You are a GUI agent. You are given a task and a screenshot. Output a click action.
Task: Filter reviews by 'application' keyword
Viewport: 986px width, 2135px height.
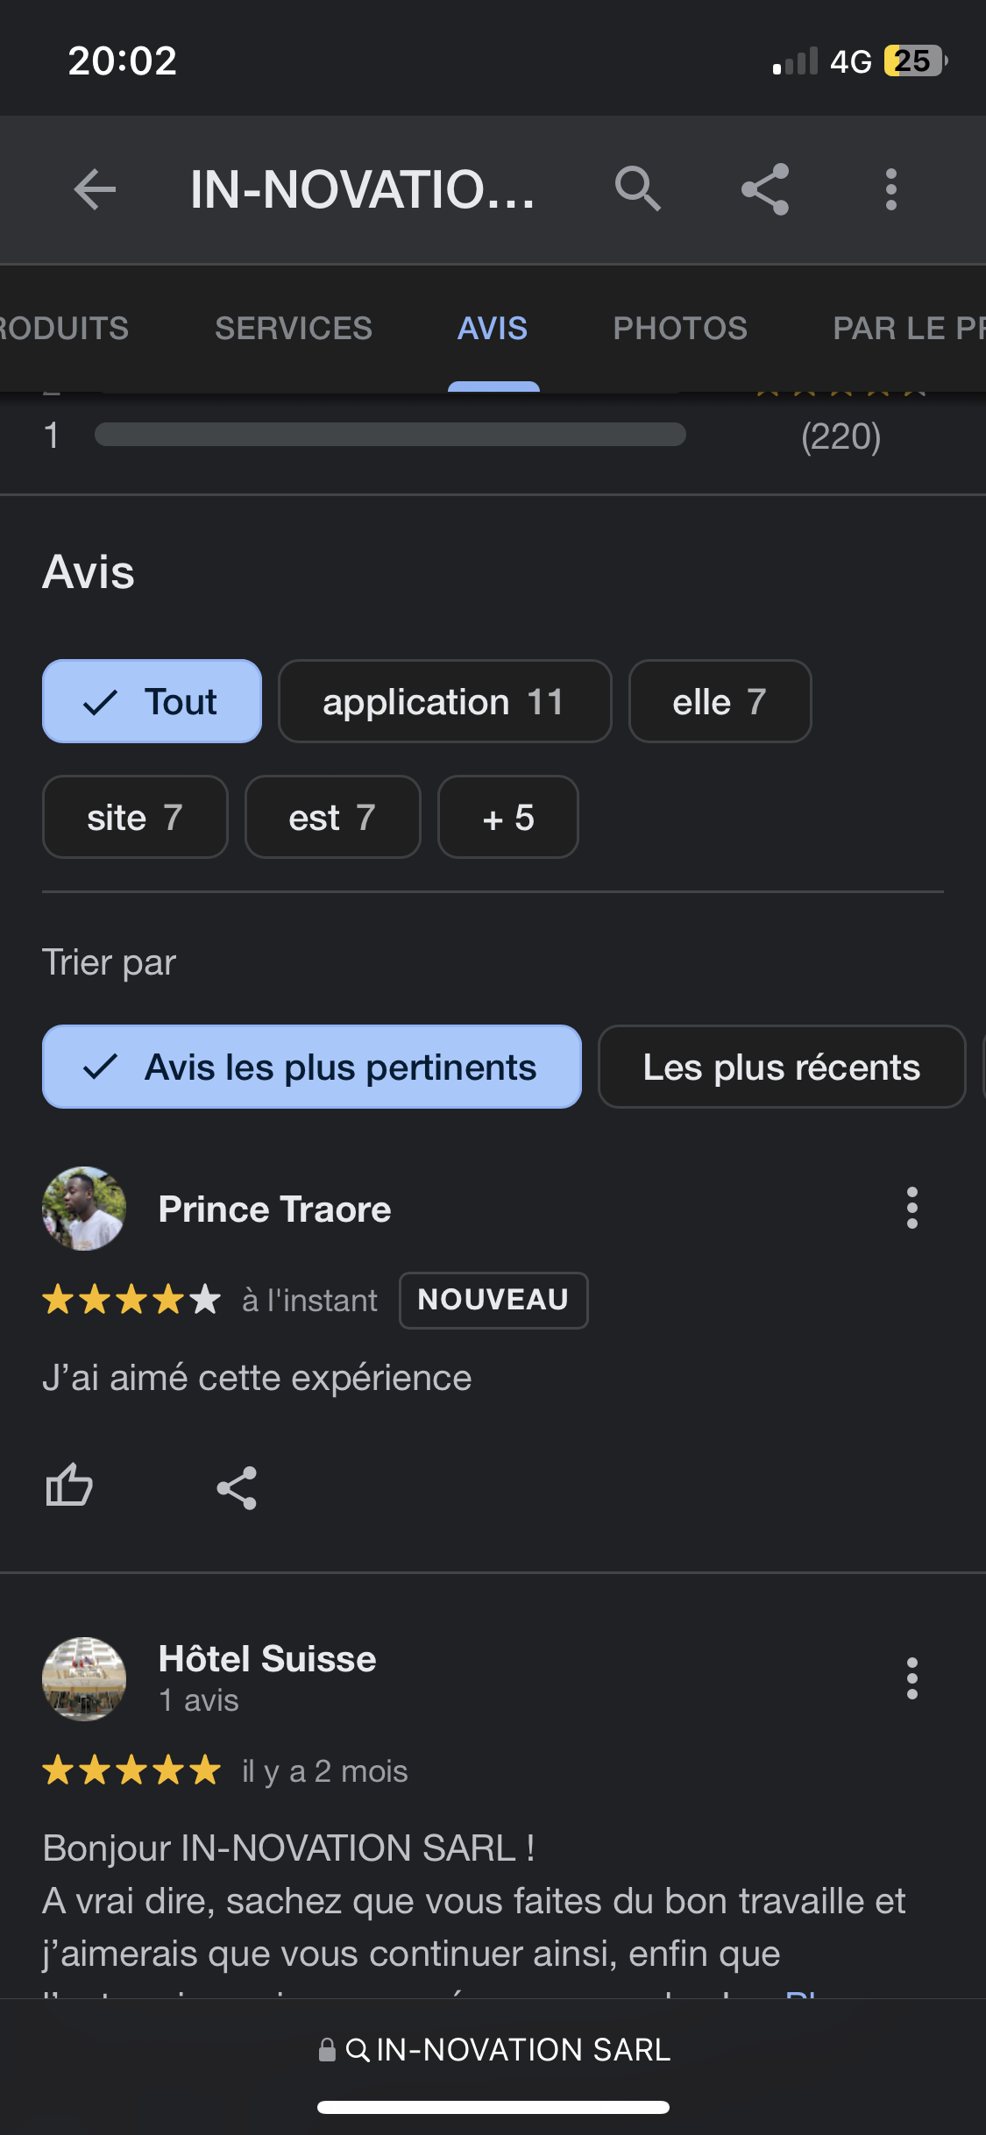444,701
